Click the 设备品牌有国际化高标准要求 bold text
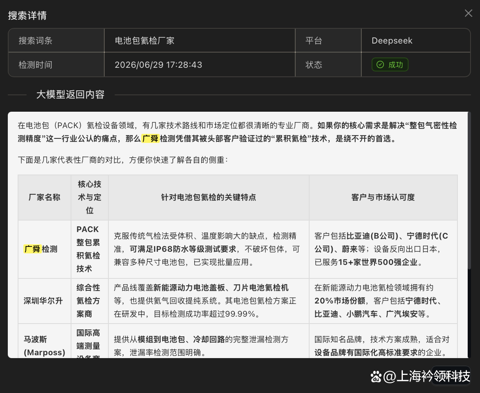The image size is (480, 393). (366, 353)
